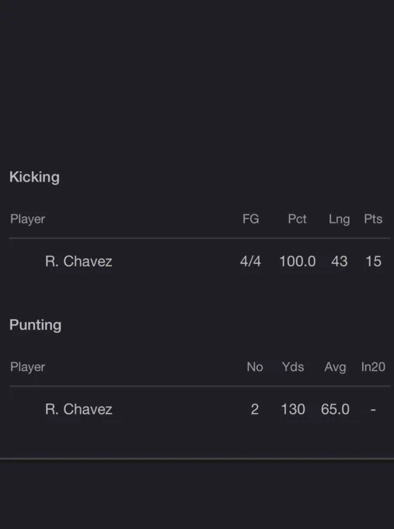Sort punting stats by In20 column
This screenshot has height=529, width=394.
(373, 366)
